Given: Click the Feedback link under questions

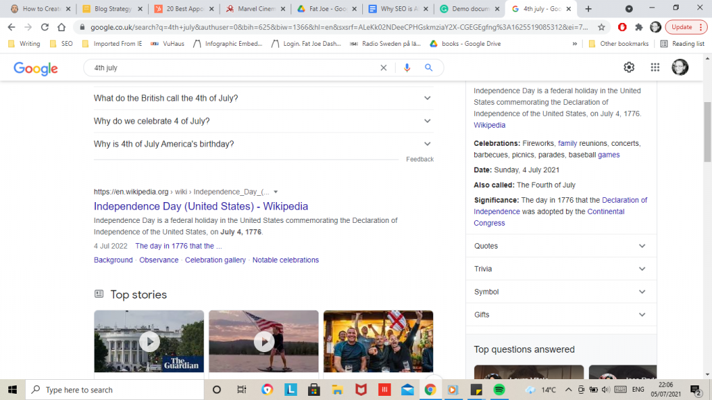Looking at the screenshot, I should tap(419, 159).
